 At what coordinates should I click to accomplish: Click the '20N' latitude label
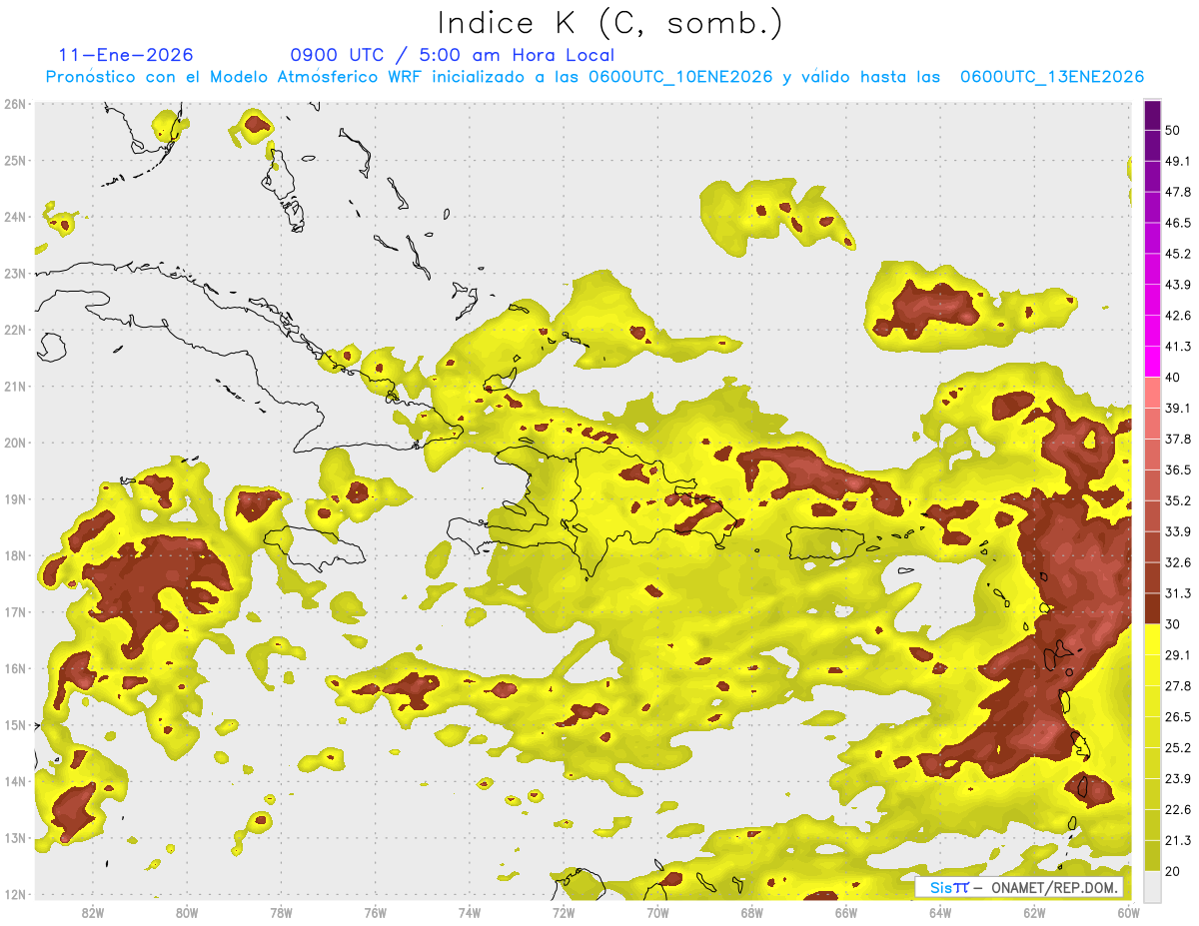[x=15, y=443]
